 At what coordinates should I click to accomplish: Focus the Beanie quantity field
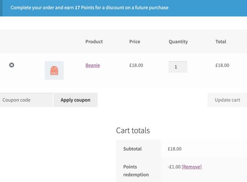click(x=178, y=67)
